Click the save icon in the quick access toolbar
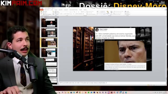Viewport: 168px width, 94px height. pos(42,8)
